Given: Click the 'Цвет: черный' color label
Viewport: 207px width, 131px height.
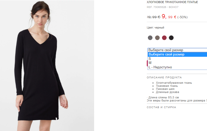Looking at the screenshot, I should coord(155,27).
